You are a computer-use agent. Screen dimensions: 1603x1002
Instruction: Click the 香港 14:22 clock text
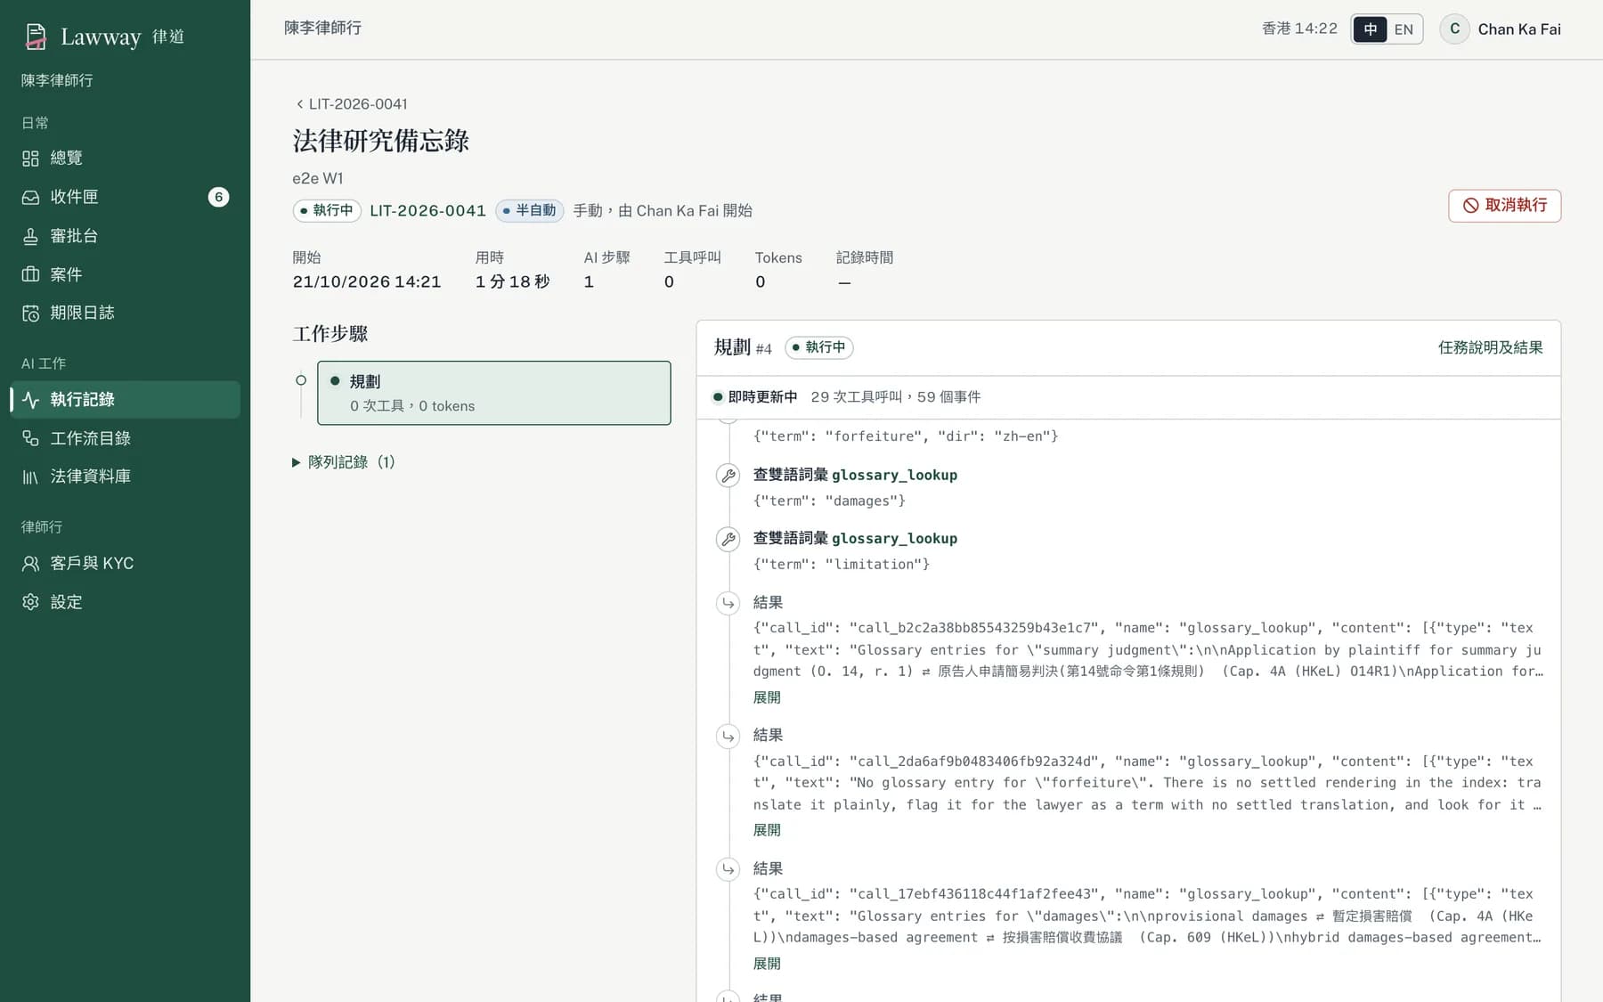click(1299, 29)
